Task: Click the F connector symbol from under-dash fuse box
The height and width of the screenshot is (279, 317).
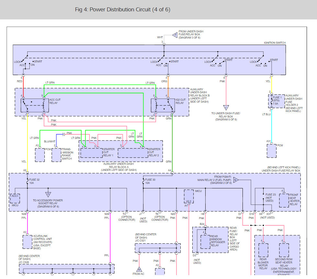Action: [175, 34]
